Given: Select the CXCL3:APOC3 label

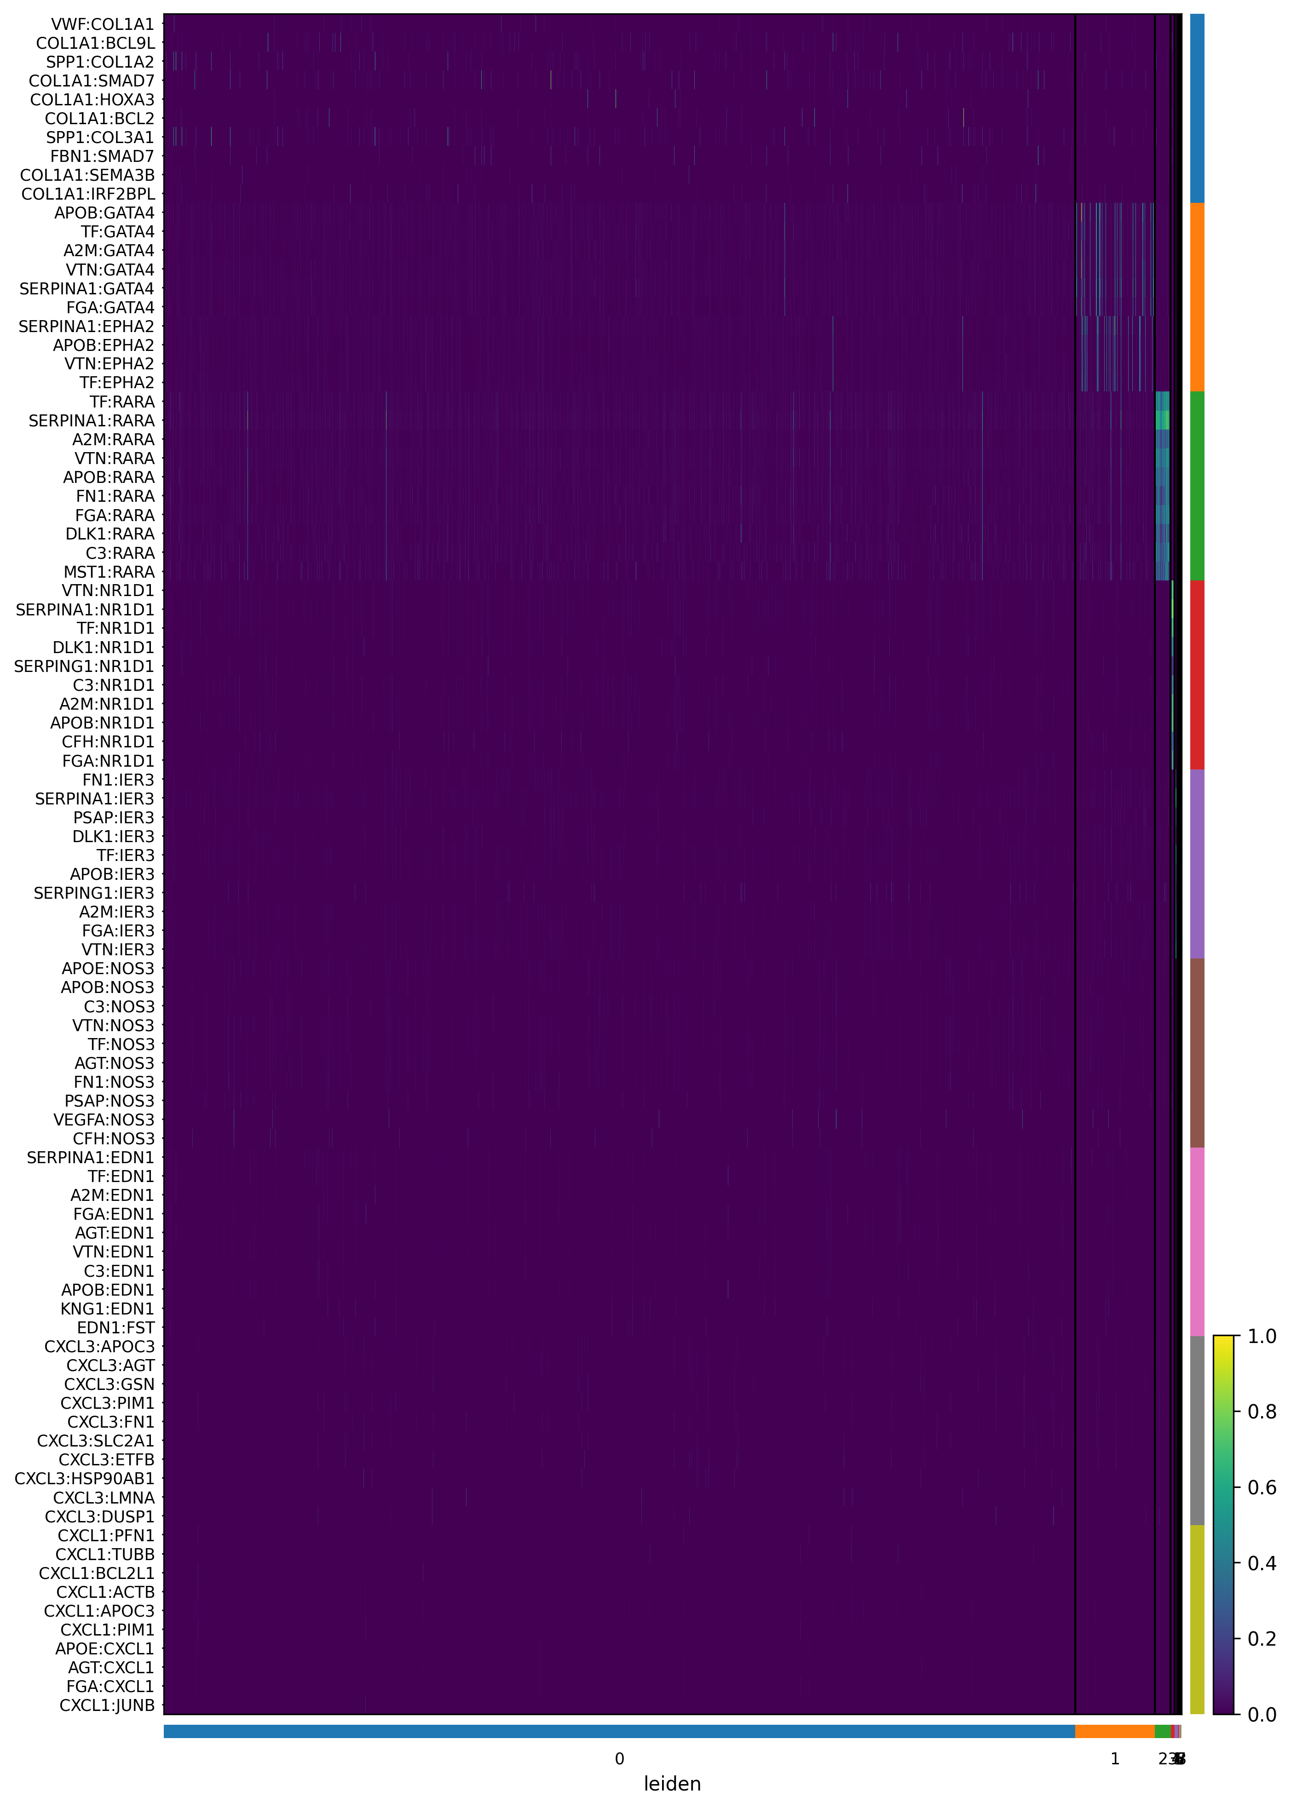Looking at the screenshot, I should pos(99,1346).
